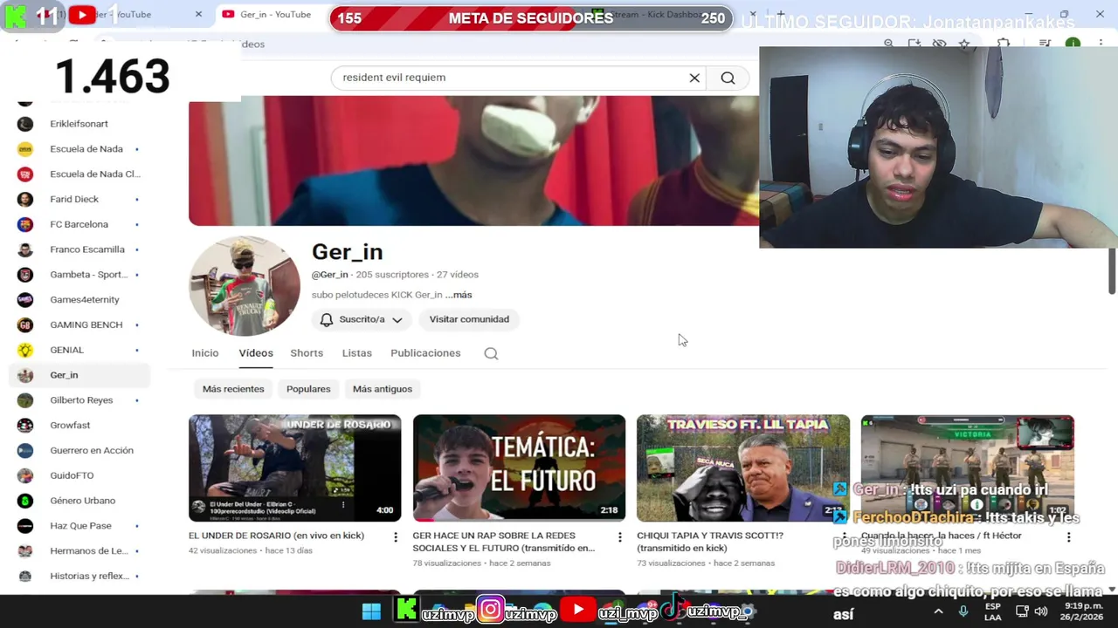Viewport: 1118px width, 628px height.
Task: Open options menu for GER HACE UN RAP video
Action: point(620,536)
